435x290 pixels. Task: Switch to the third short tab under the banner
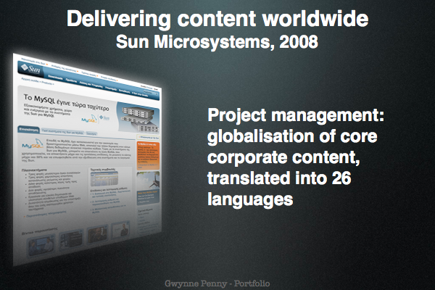91,133
